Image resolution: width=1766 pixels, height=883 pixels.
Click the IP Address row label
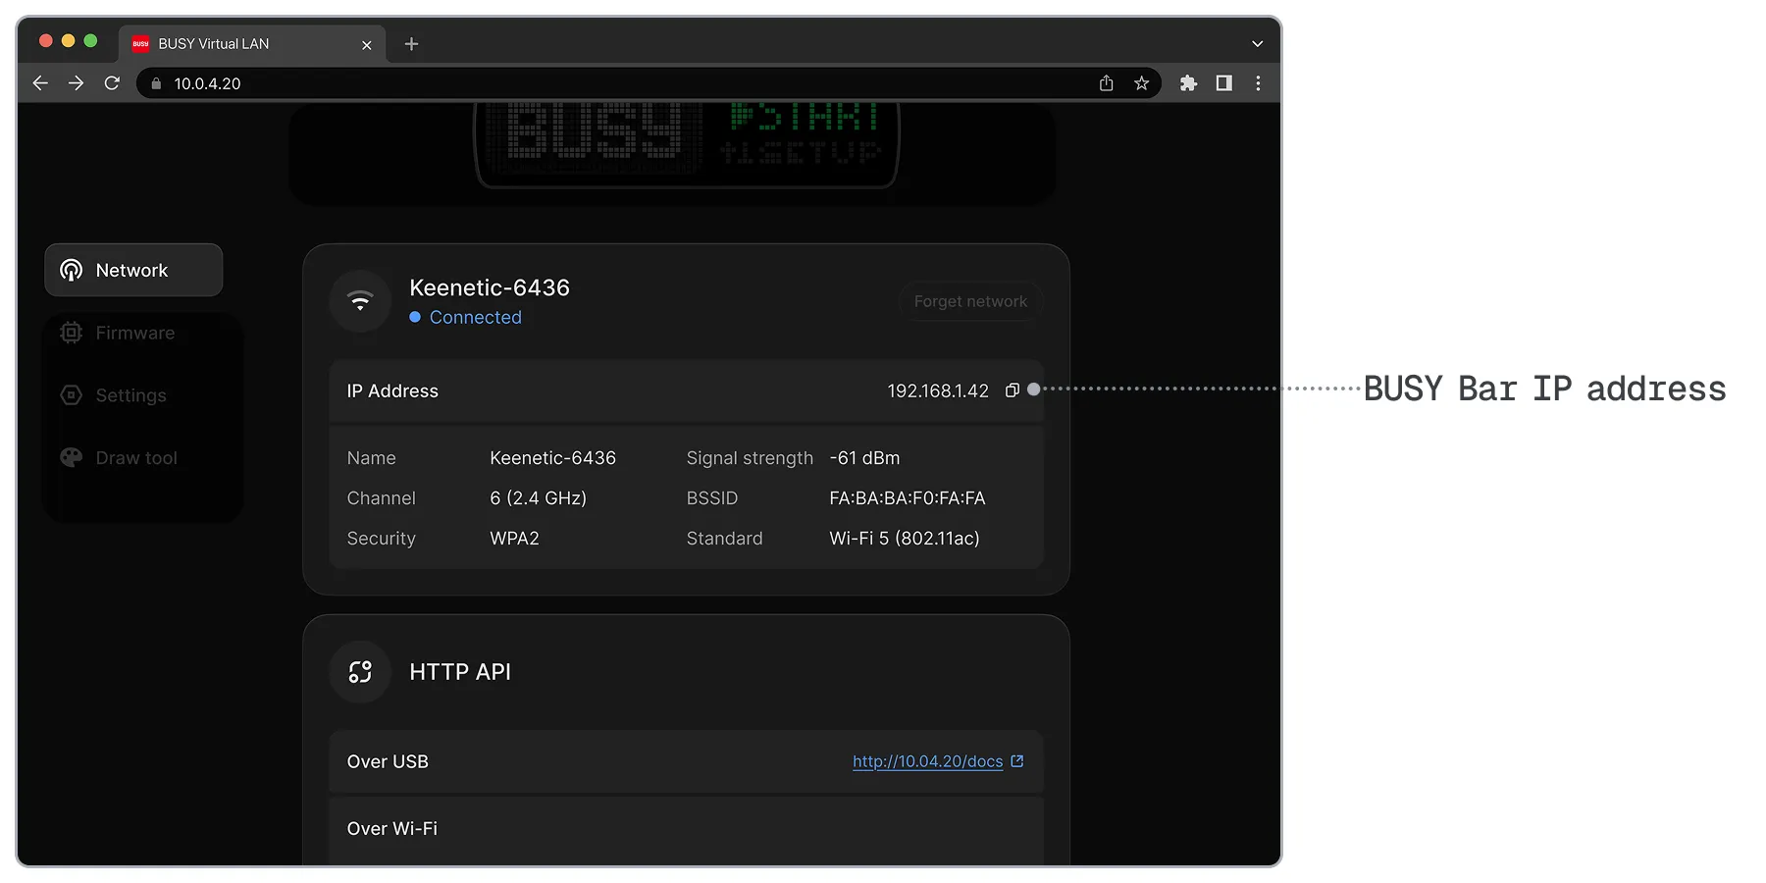point(392,390)
